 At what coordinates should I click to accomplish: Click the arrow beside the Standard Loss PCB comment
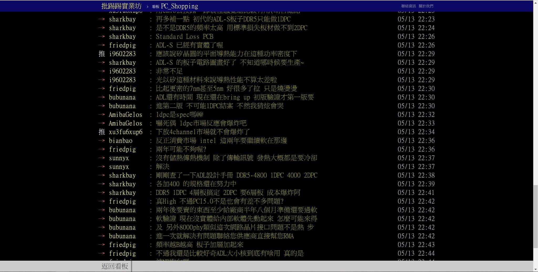click(102, 36)
